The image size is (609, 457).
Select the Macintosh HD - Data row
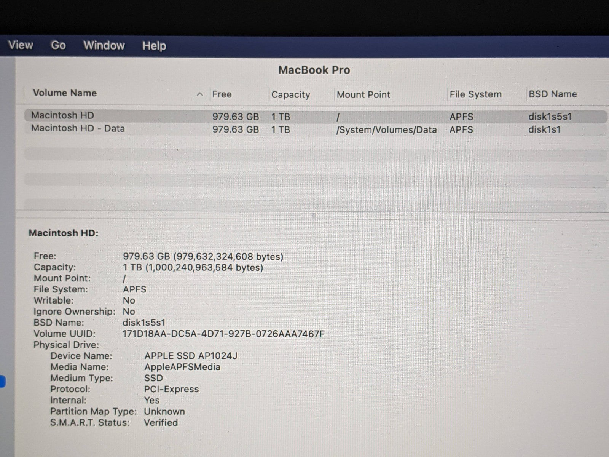click(x=78, y=128)
